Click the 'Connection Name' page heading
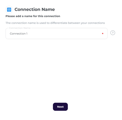 (x=34, y=9)
